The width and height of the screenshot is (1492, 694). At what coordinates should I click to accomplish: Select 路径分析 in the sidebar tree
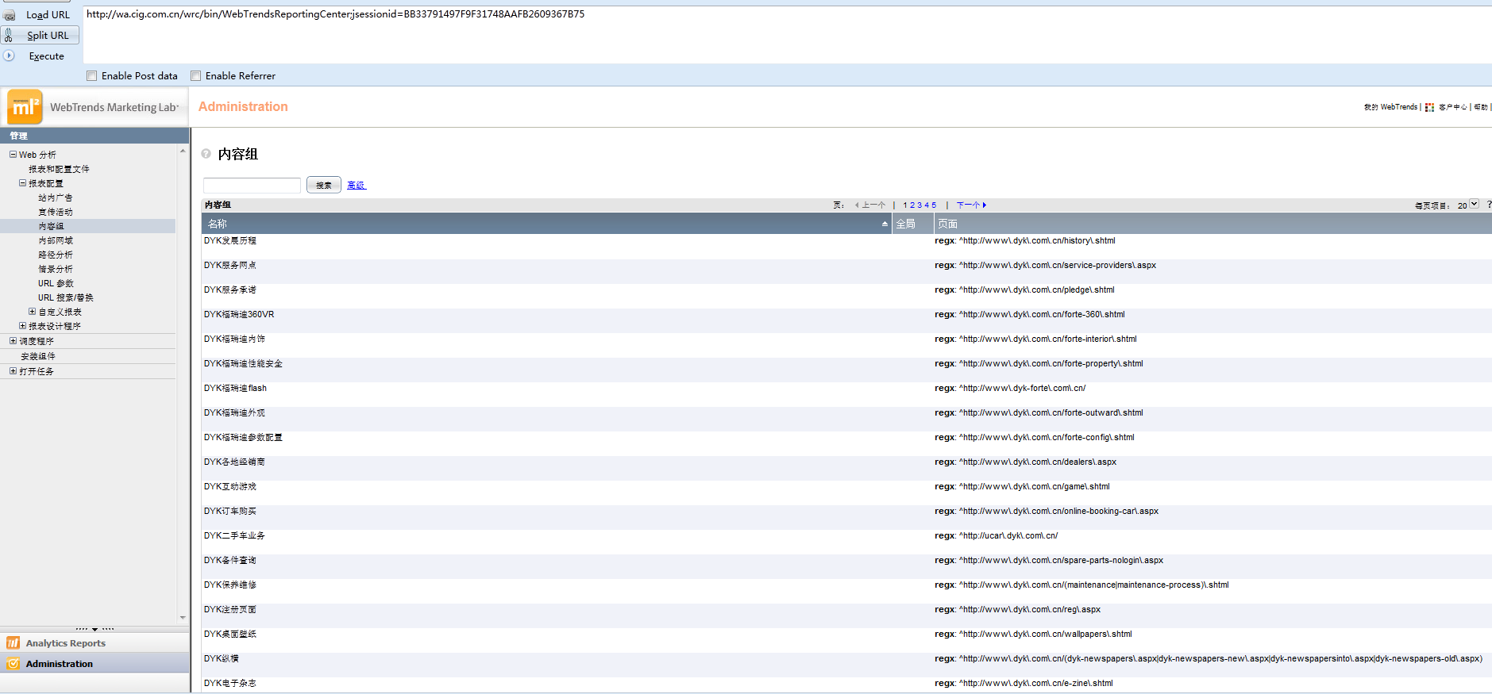[x=56, y=255]
